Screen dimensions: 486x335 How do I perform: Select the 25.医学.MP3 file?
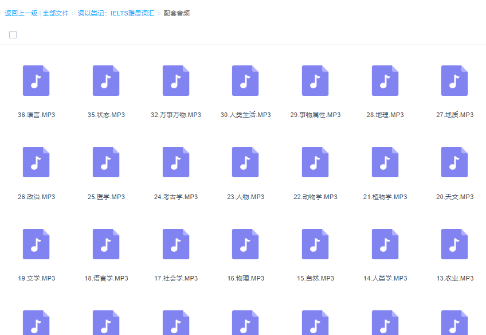coord(105,162)
